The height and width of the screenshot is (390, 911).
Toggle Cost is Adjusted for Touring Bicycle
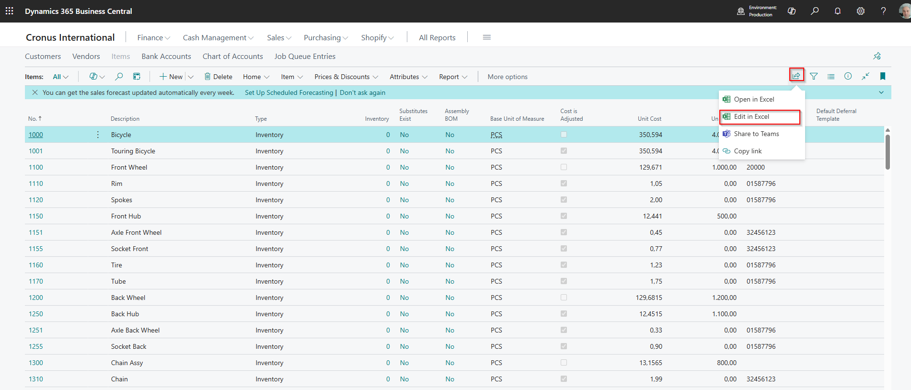point(564,151)
